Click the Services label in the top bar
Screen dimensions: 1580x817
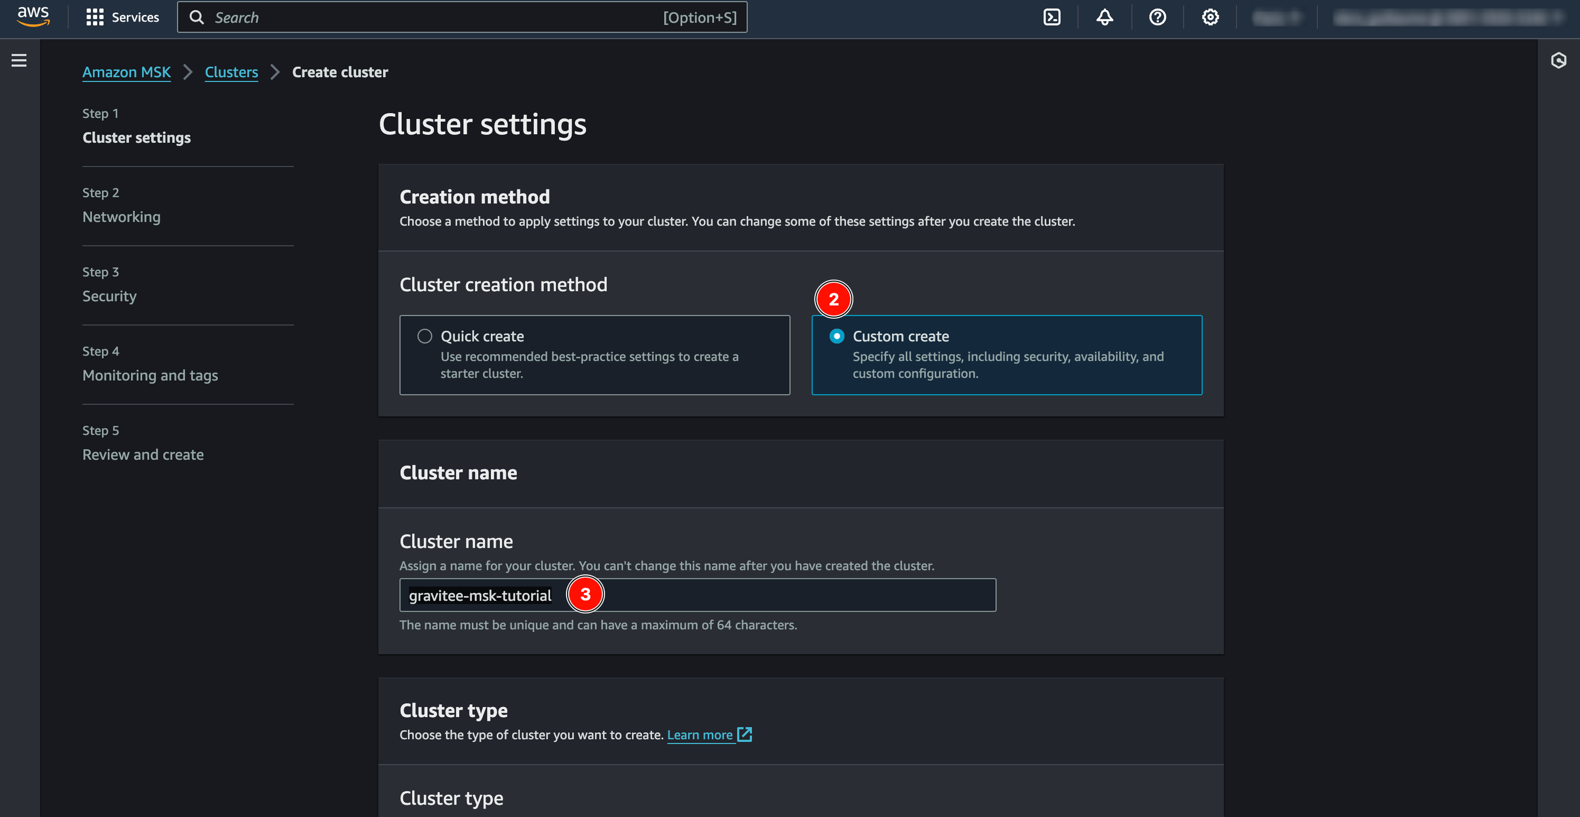[135, 17]
